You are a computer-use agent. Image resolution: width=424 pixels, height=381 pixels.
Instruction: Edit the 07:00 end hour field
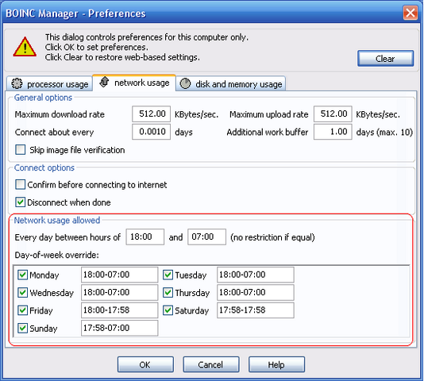(207, 237)
